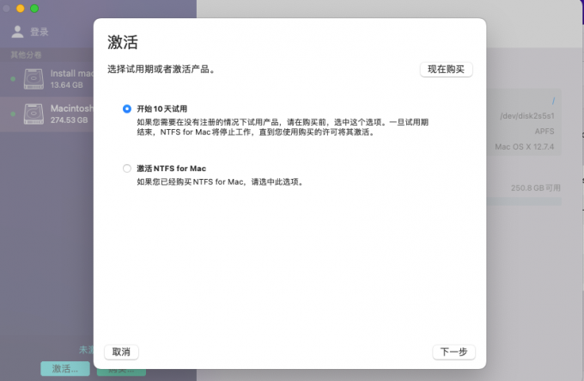Select the Install mac volume disk icon
This screenshot has height=381, width=584.
point(33,78)
